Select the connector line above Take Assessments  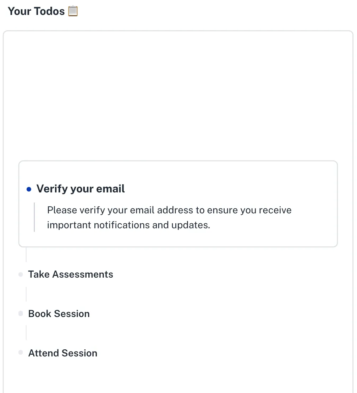[x=26, y=255]
